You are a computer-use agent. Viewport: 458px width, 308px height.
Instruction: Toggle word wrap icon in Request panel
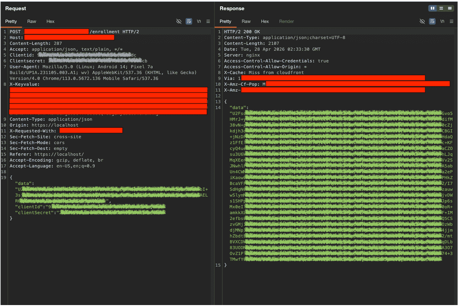(x=189, y=21)
